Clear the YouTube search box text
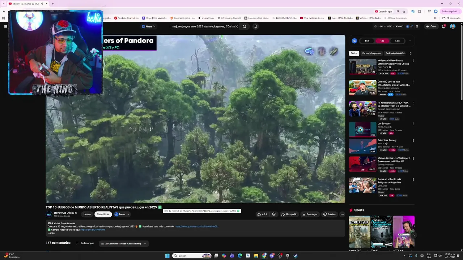463x260 pixels. pyautogui.click(x=237, y=26)
